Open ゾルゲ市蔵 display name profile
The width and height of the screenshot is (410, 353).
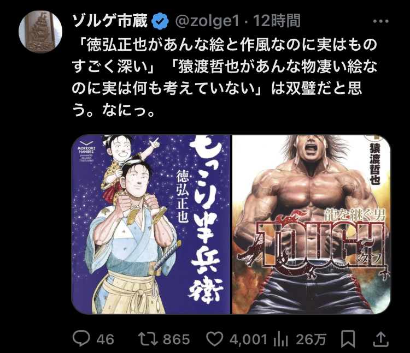point(110,21)
